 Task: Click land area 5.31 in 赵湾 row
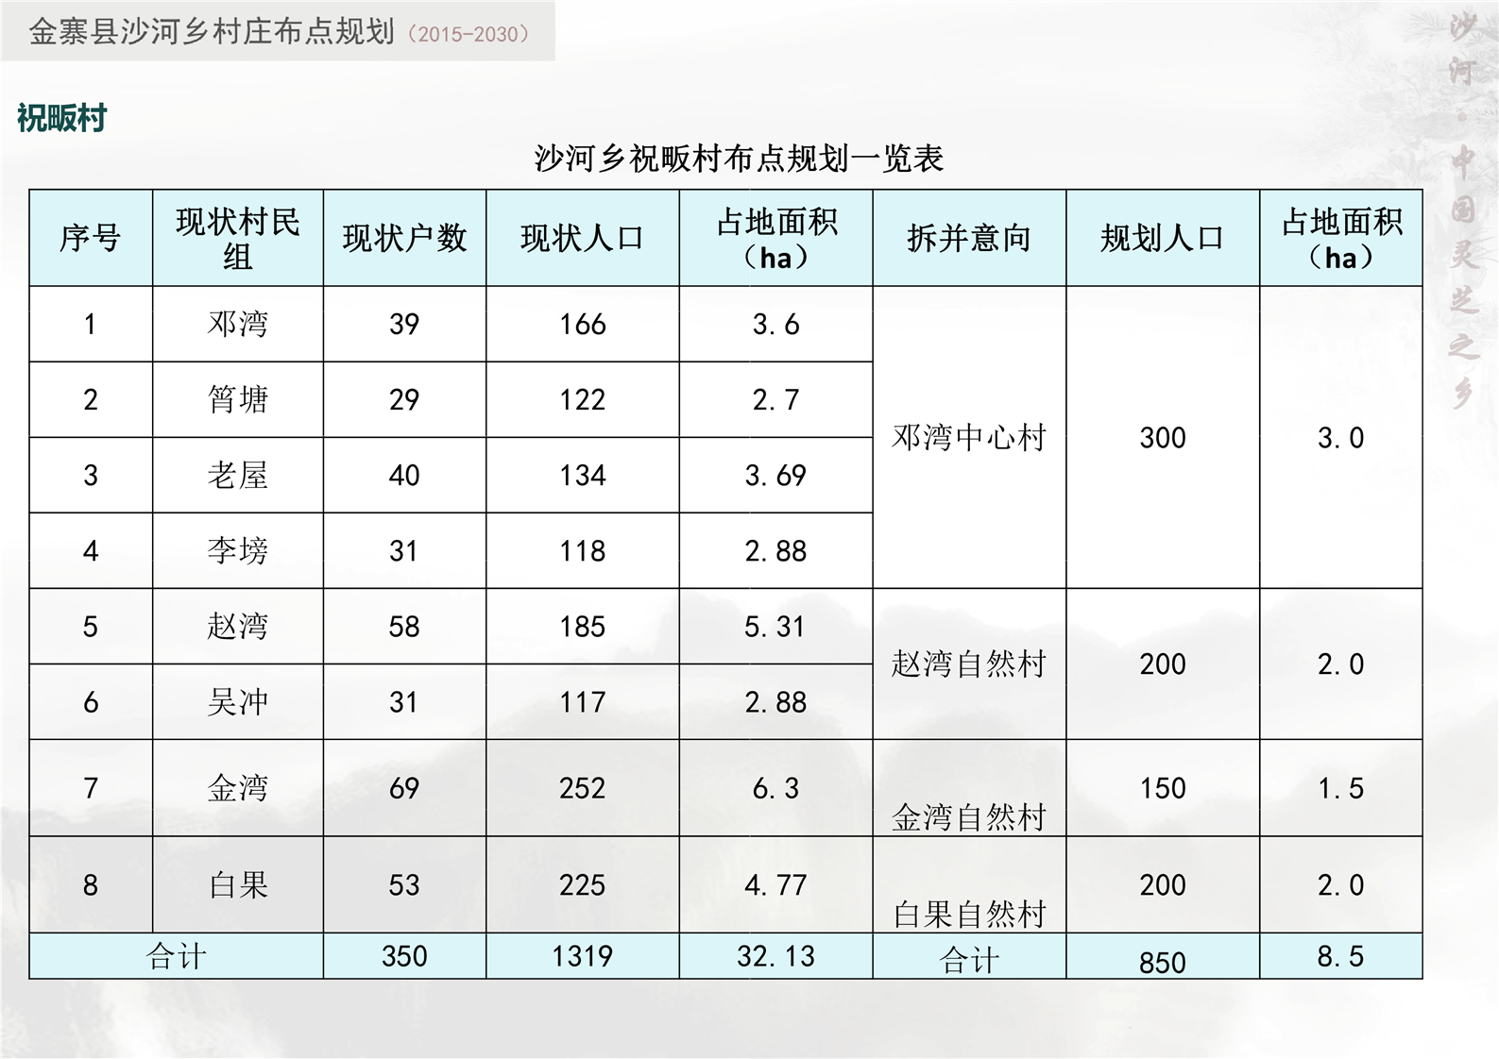click(x=775, y=627)
